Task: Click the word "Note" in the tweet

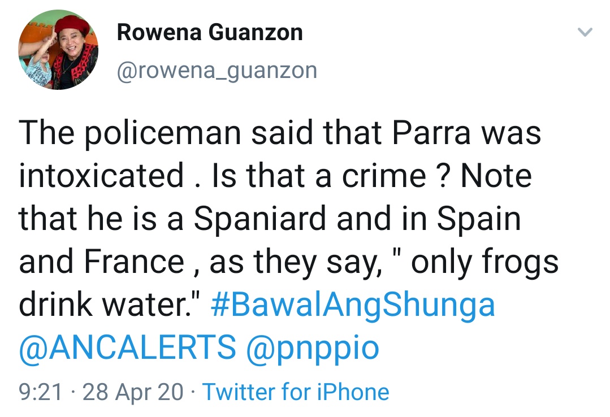Action: pyautogui.click(x=496, y=176)
